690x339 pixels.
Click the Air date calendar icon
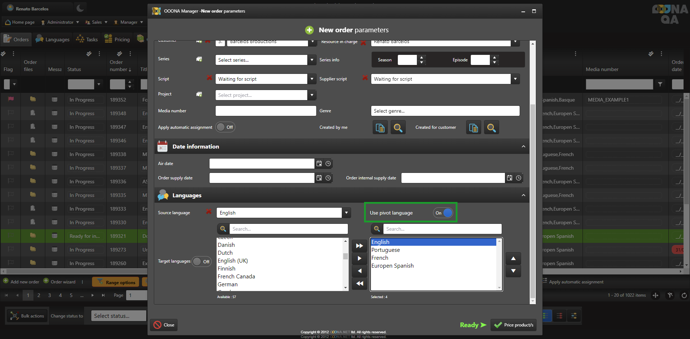(319, 164)
